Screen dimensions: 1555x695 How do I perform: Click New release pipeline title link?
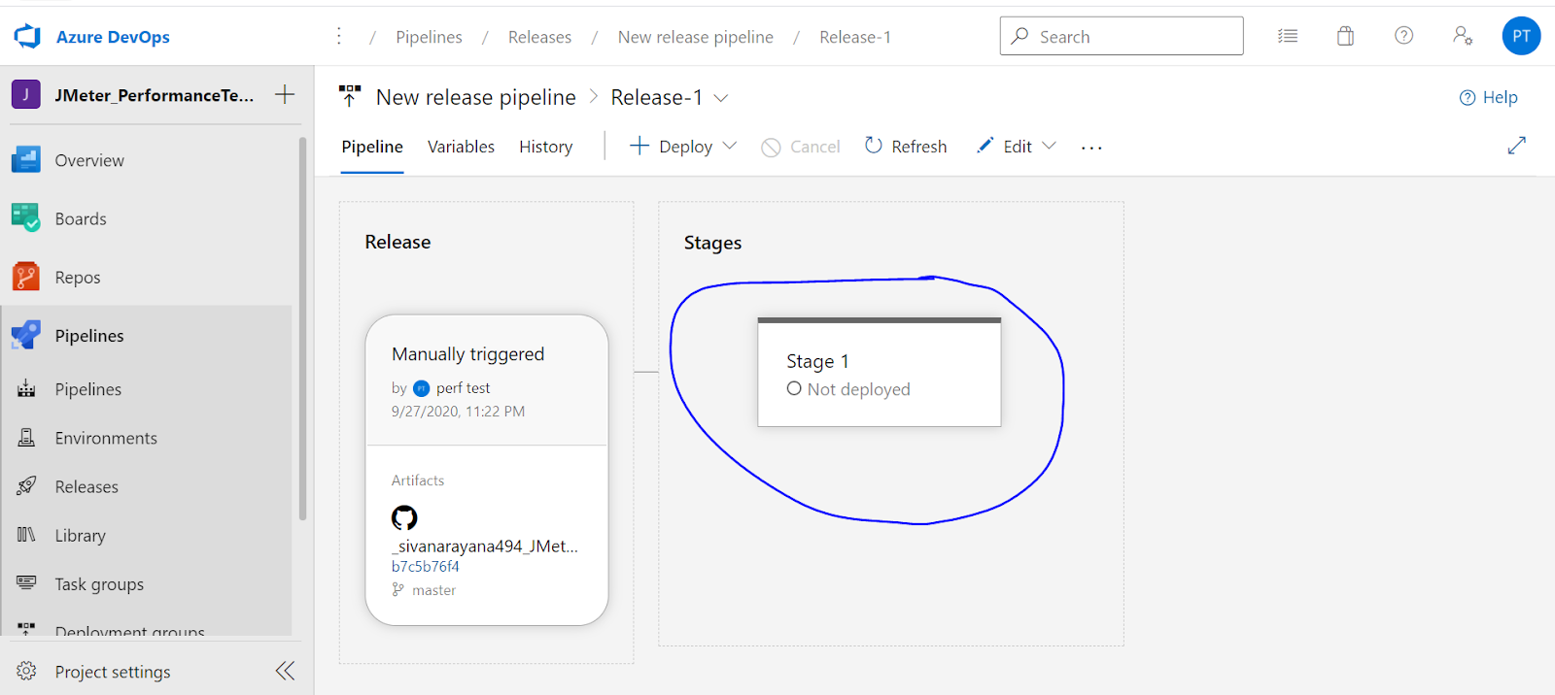(476, 97)
